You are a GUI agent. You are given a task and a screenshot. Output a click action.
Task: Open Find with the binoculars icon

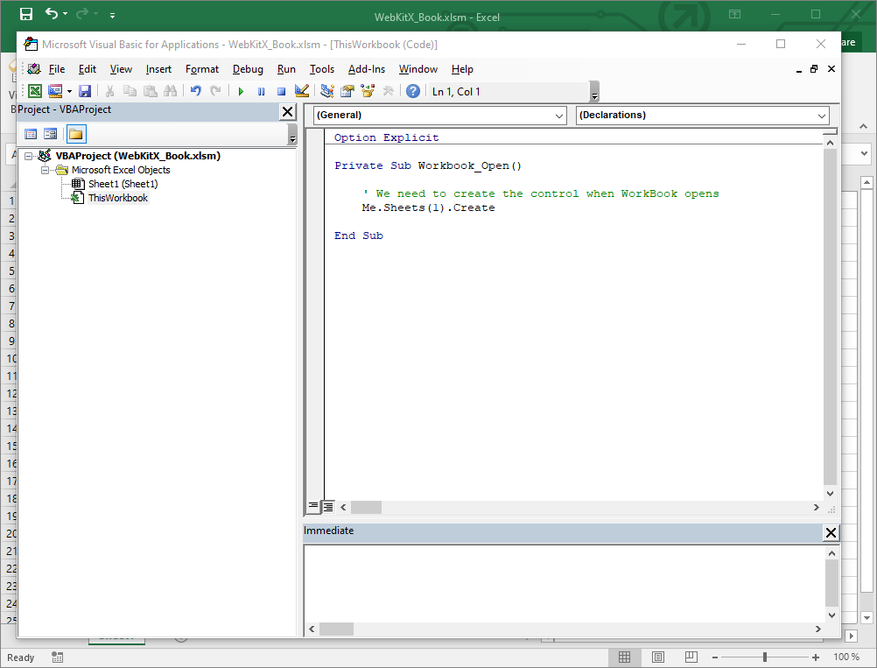click(170, 91)
